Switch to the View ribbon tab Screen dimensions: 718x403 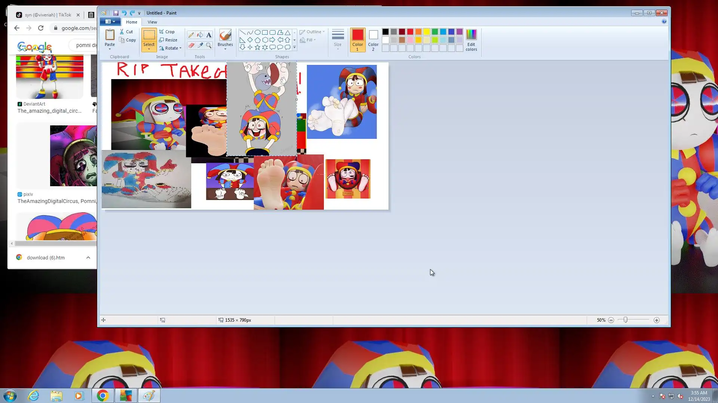152,22
